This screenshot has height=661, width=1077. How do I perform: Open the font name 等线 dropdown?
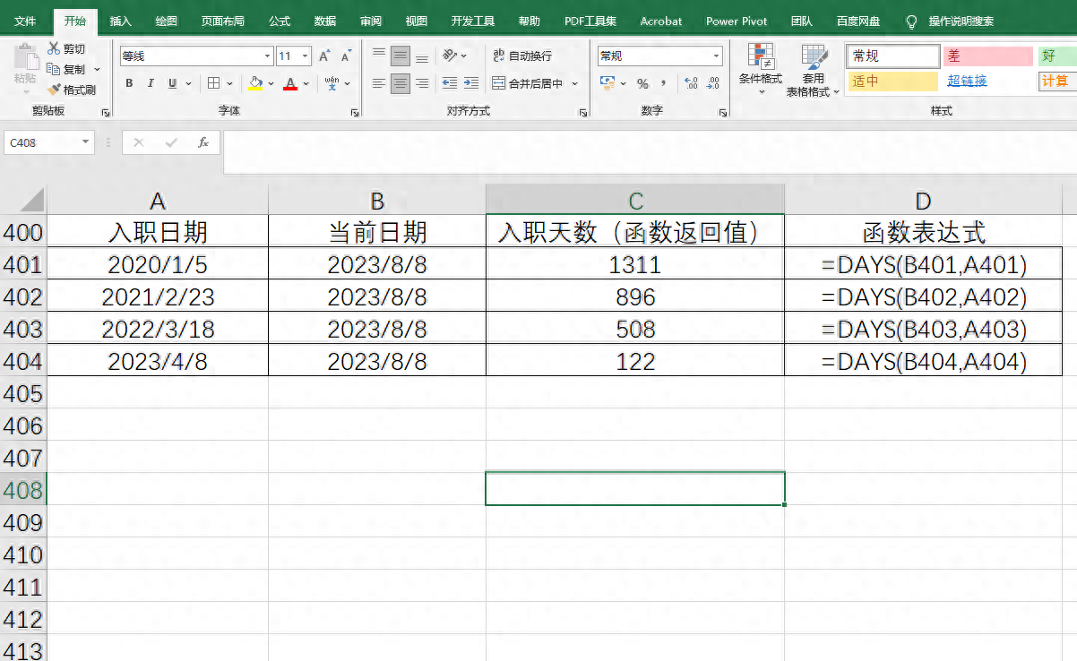click(x=267, y=56)
